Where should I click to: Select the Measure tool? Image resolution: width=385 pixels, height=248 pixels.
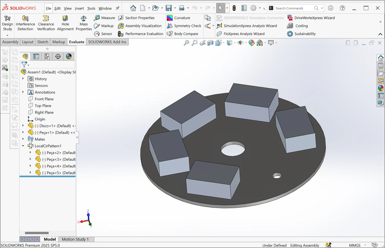pyautogui.click(x=105, y=18)
